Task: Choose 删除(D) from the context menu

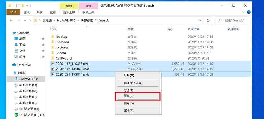Action: point(138,103)
